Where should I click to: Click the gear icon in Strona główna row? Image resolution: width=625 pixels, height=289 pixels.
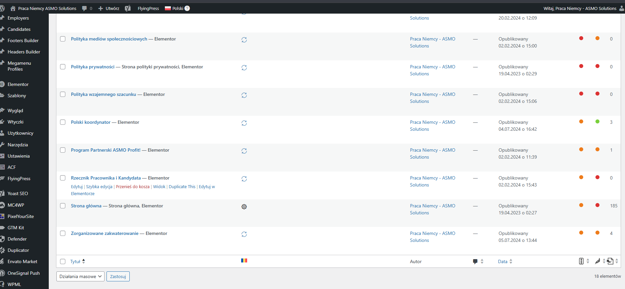(x=244, y=207)
